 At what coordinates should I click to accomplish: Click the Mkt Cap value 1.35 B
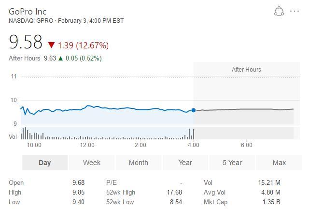click(271, 202)
